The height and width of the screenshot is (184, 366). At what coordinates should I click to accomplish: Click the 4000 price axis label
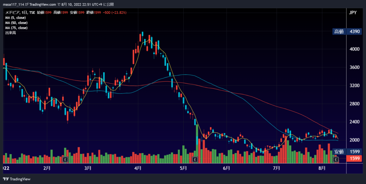pos(354,49)
